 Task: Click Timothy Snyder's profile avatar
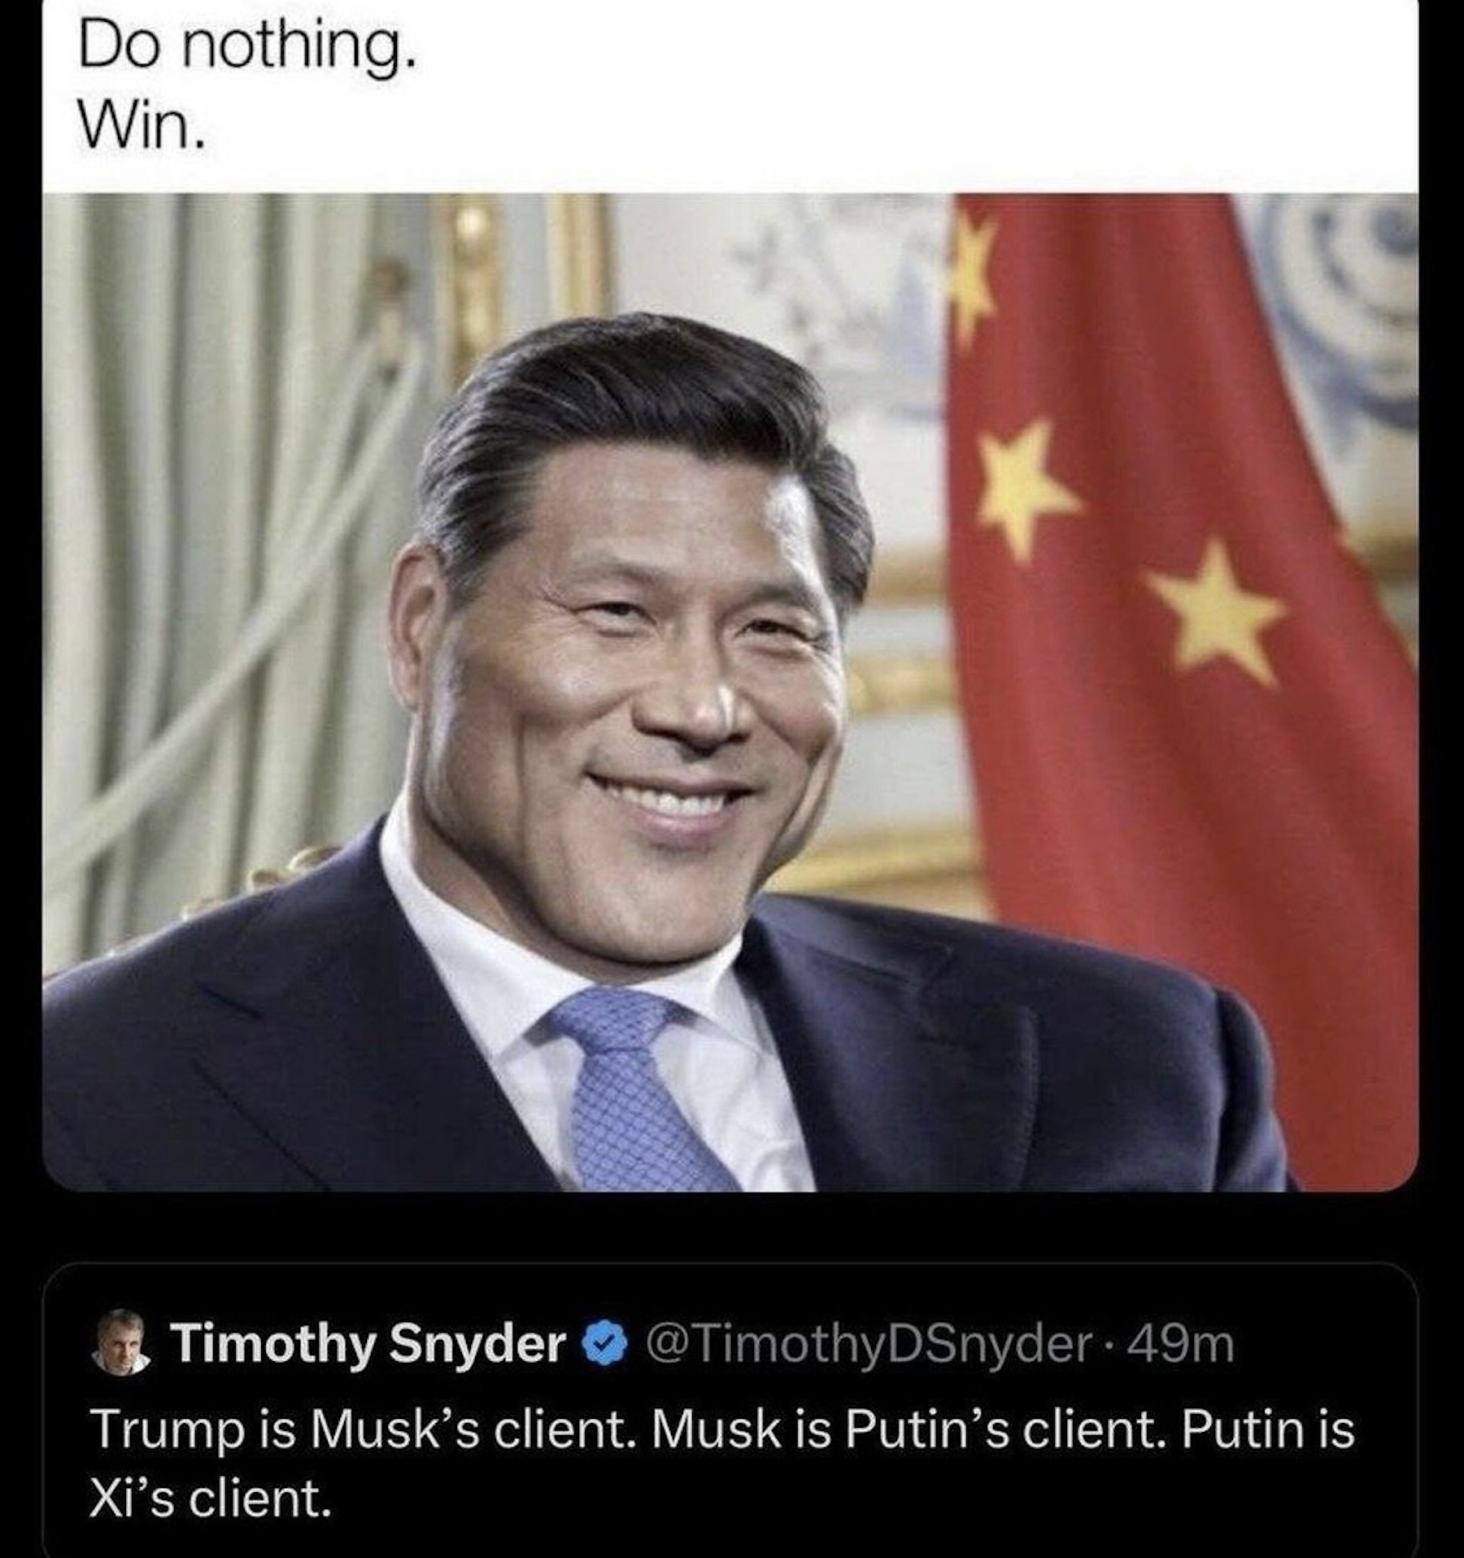[120, 1342]
